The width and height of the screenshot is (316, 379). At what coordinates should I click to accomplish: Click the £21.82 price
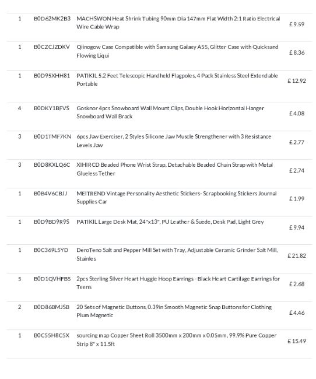(x=297, y=256)
